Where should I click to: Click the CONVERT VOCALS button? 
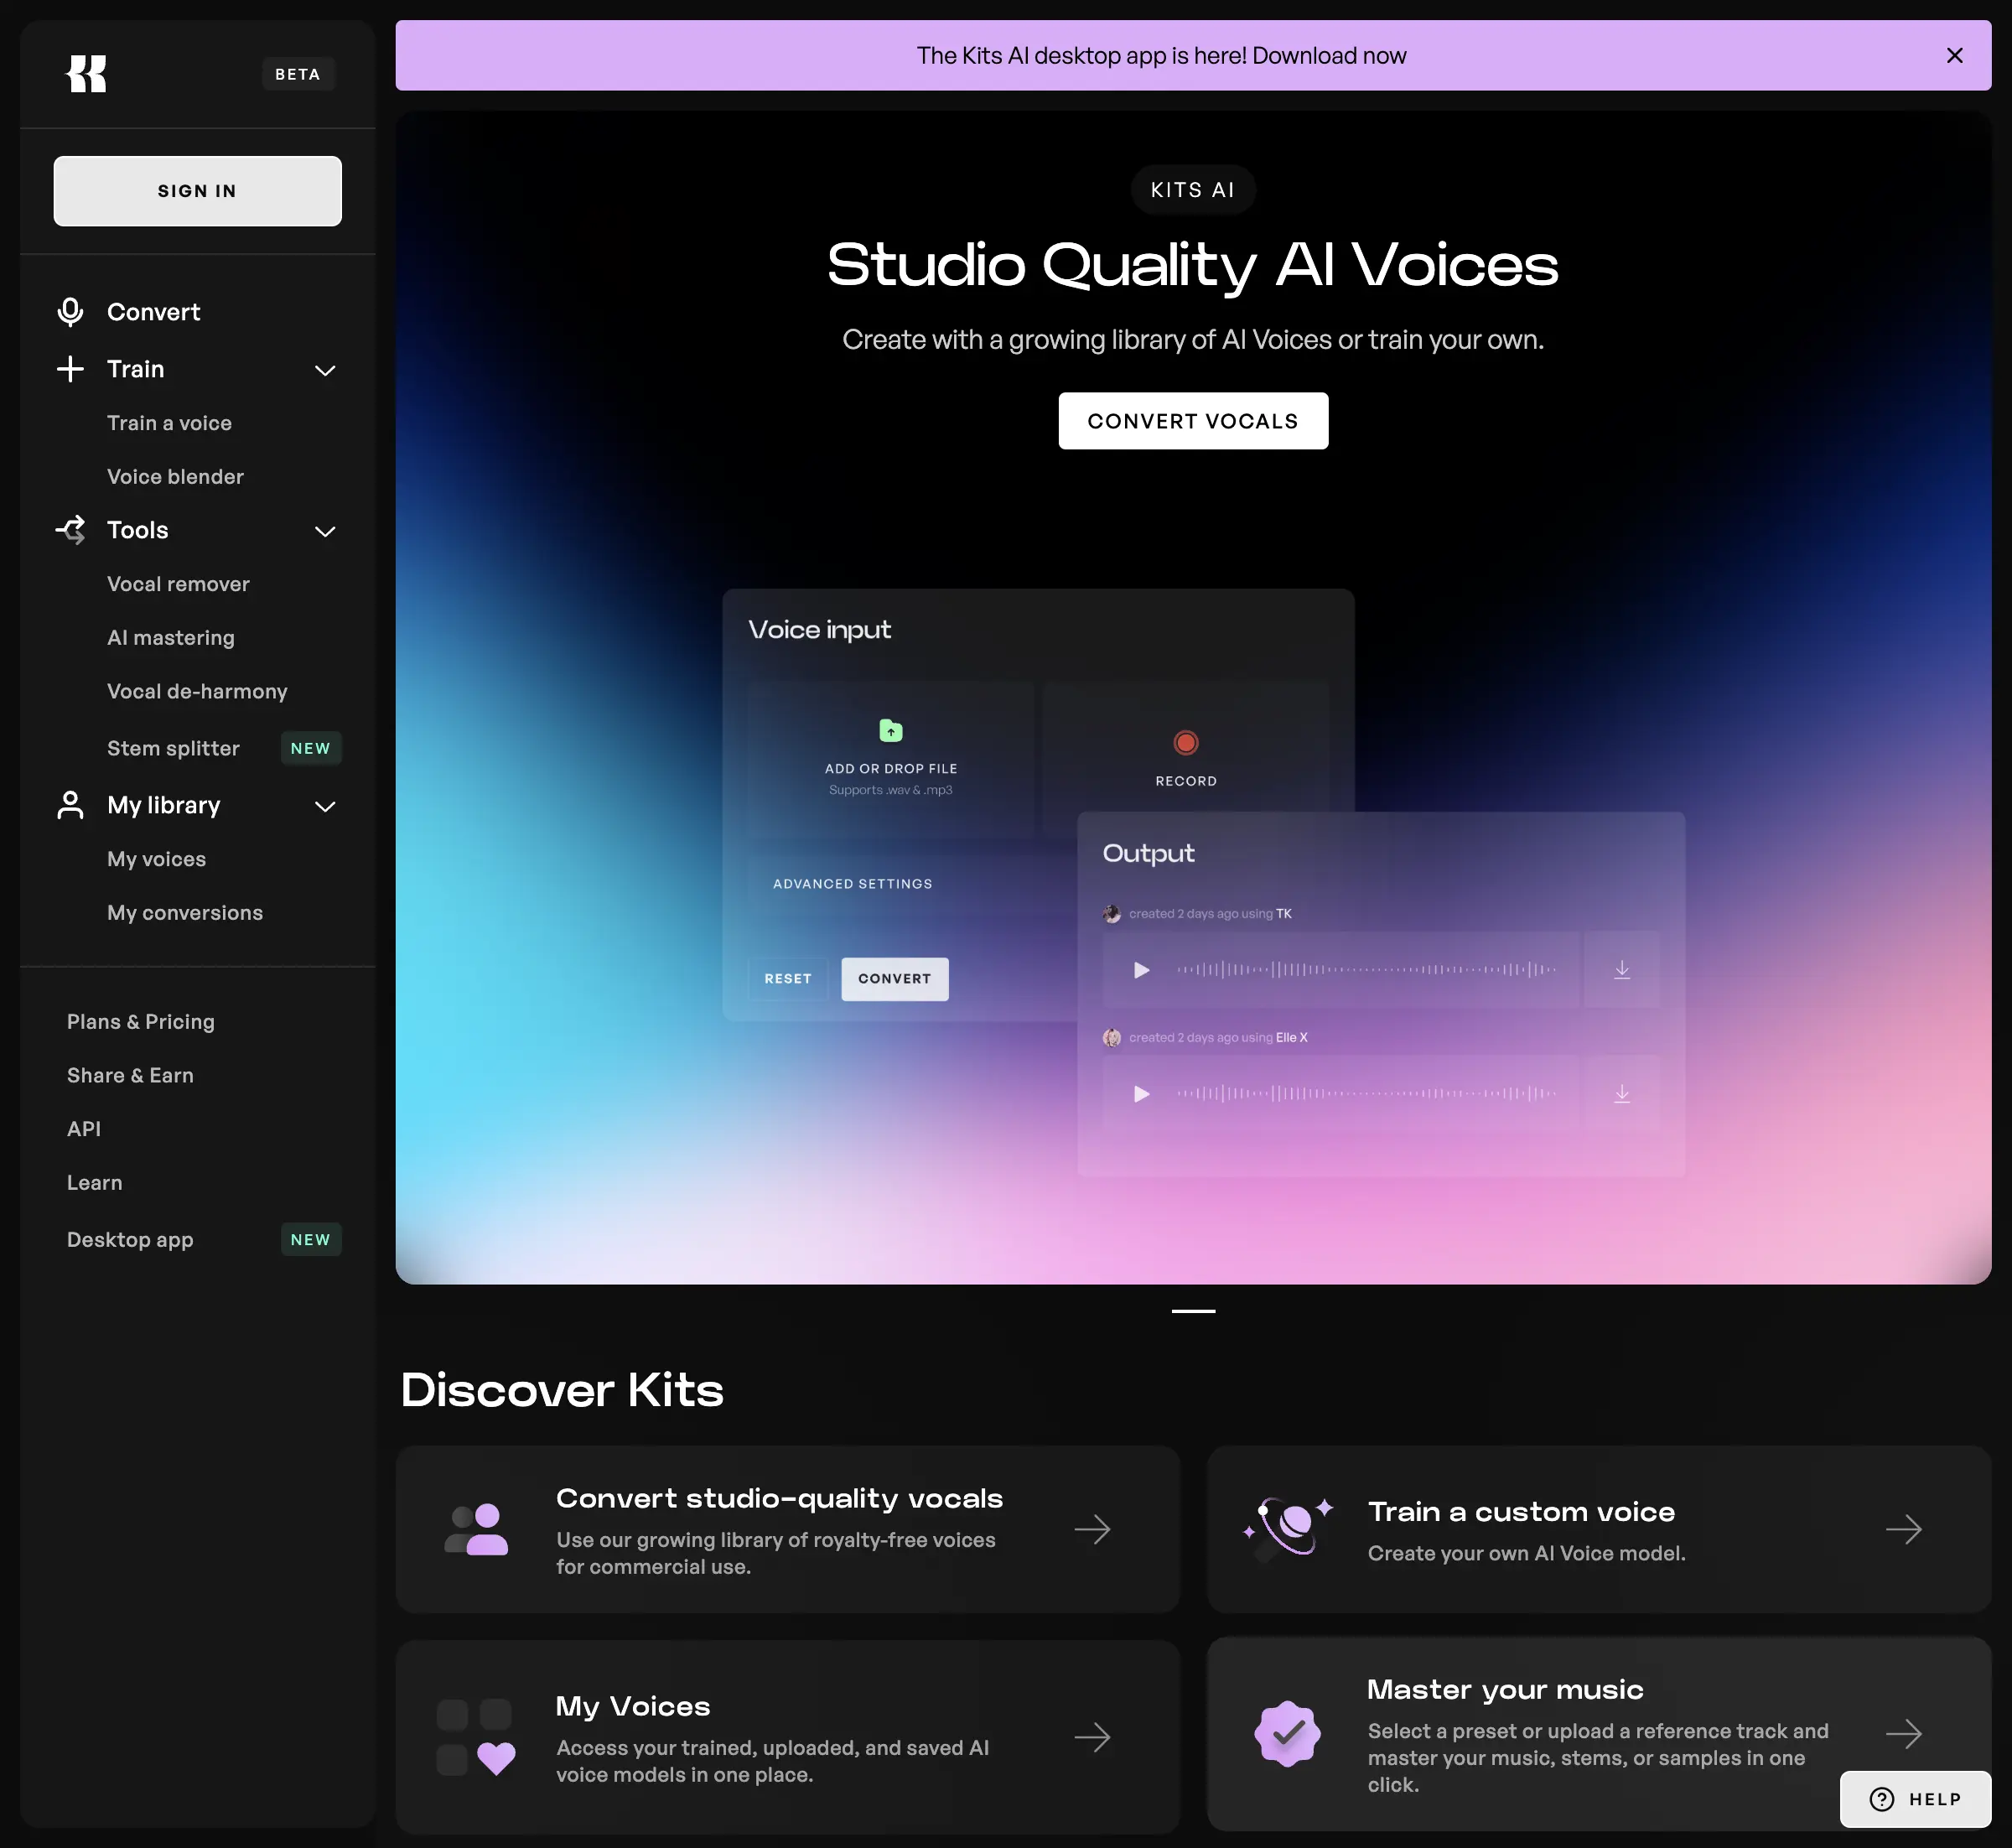pos(1192,421)
